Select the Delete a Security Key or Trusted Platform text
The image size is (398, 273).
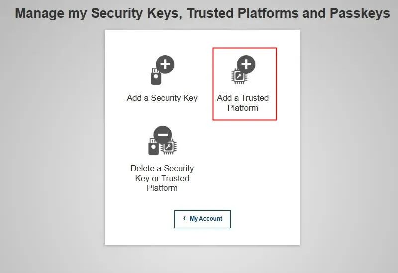[x=162, y=178]
